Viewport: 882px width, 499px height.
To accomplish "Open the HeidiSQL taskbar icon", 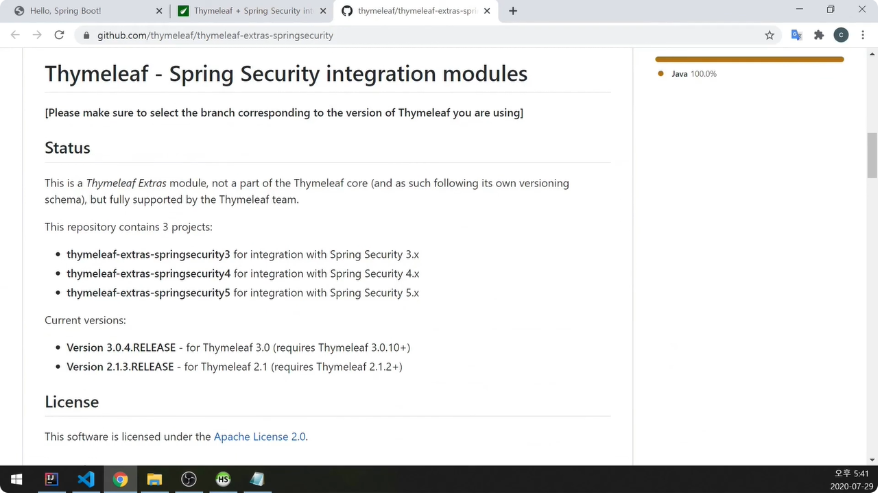I will 223,479.
